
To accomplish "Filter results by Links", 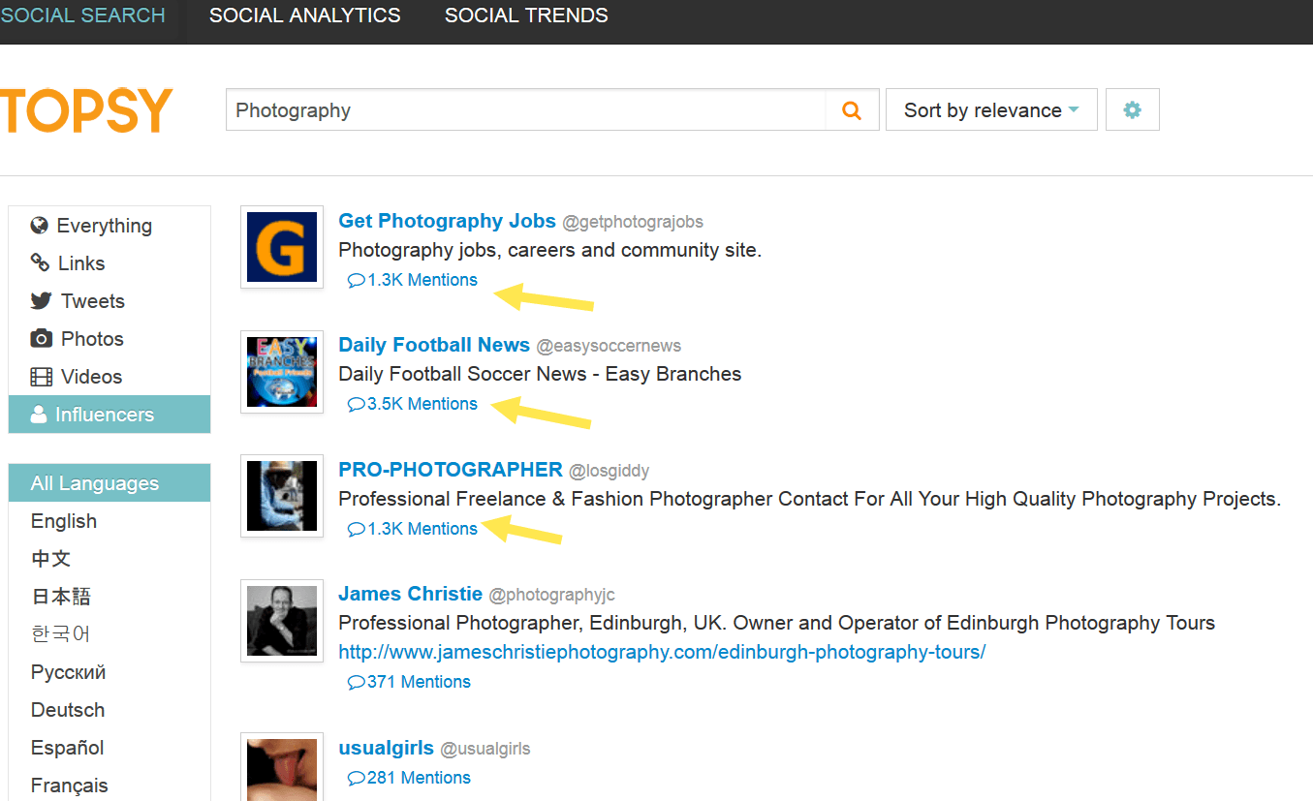I will 80,263.
